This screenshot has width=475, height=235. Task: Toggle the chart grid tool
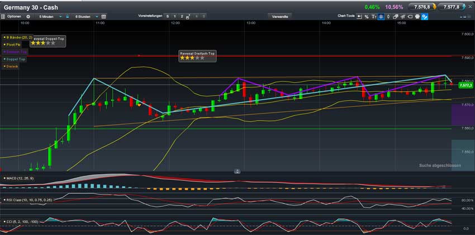click(381, 17)
